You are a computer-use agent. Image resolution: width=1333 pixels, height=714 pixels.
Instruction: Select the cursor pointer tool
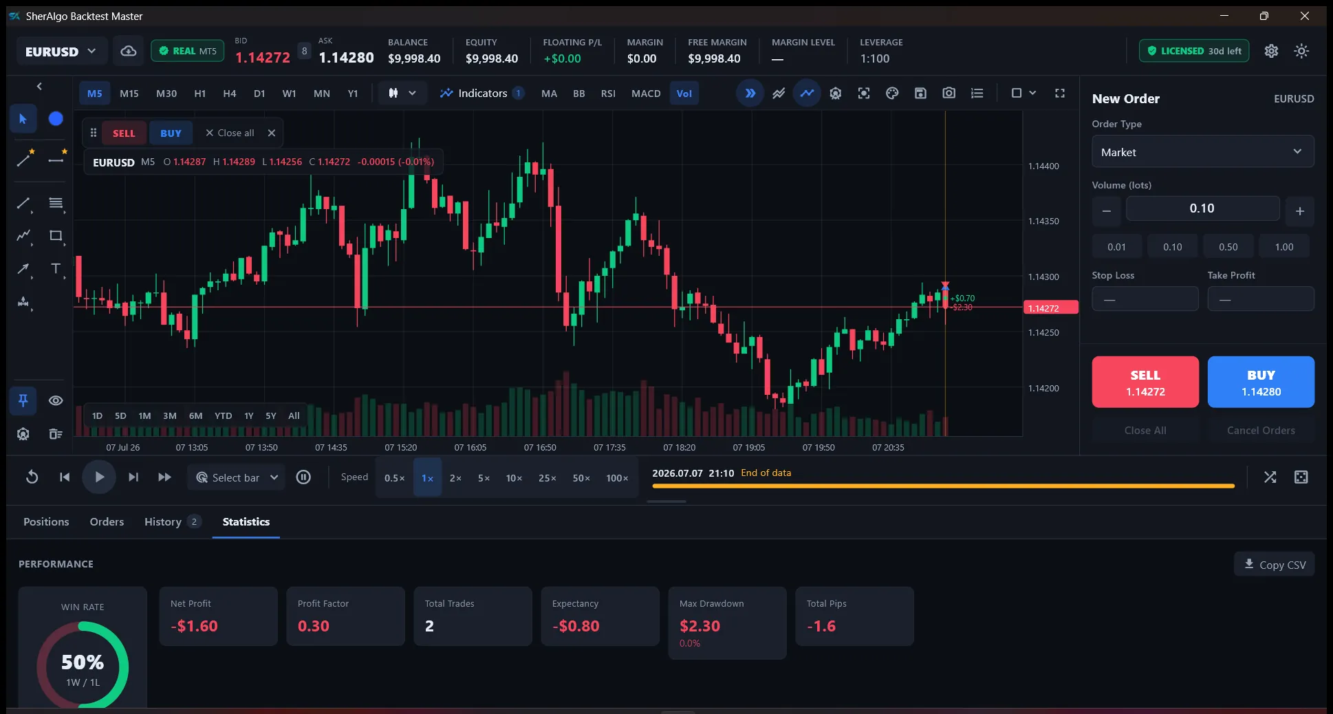[x=23, y=119]
